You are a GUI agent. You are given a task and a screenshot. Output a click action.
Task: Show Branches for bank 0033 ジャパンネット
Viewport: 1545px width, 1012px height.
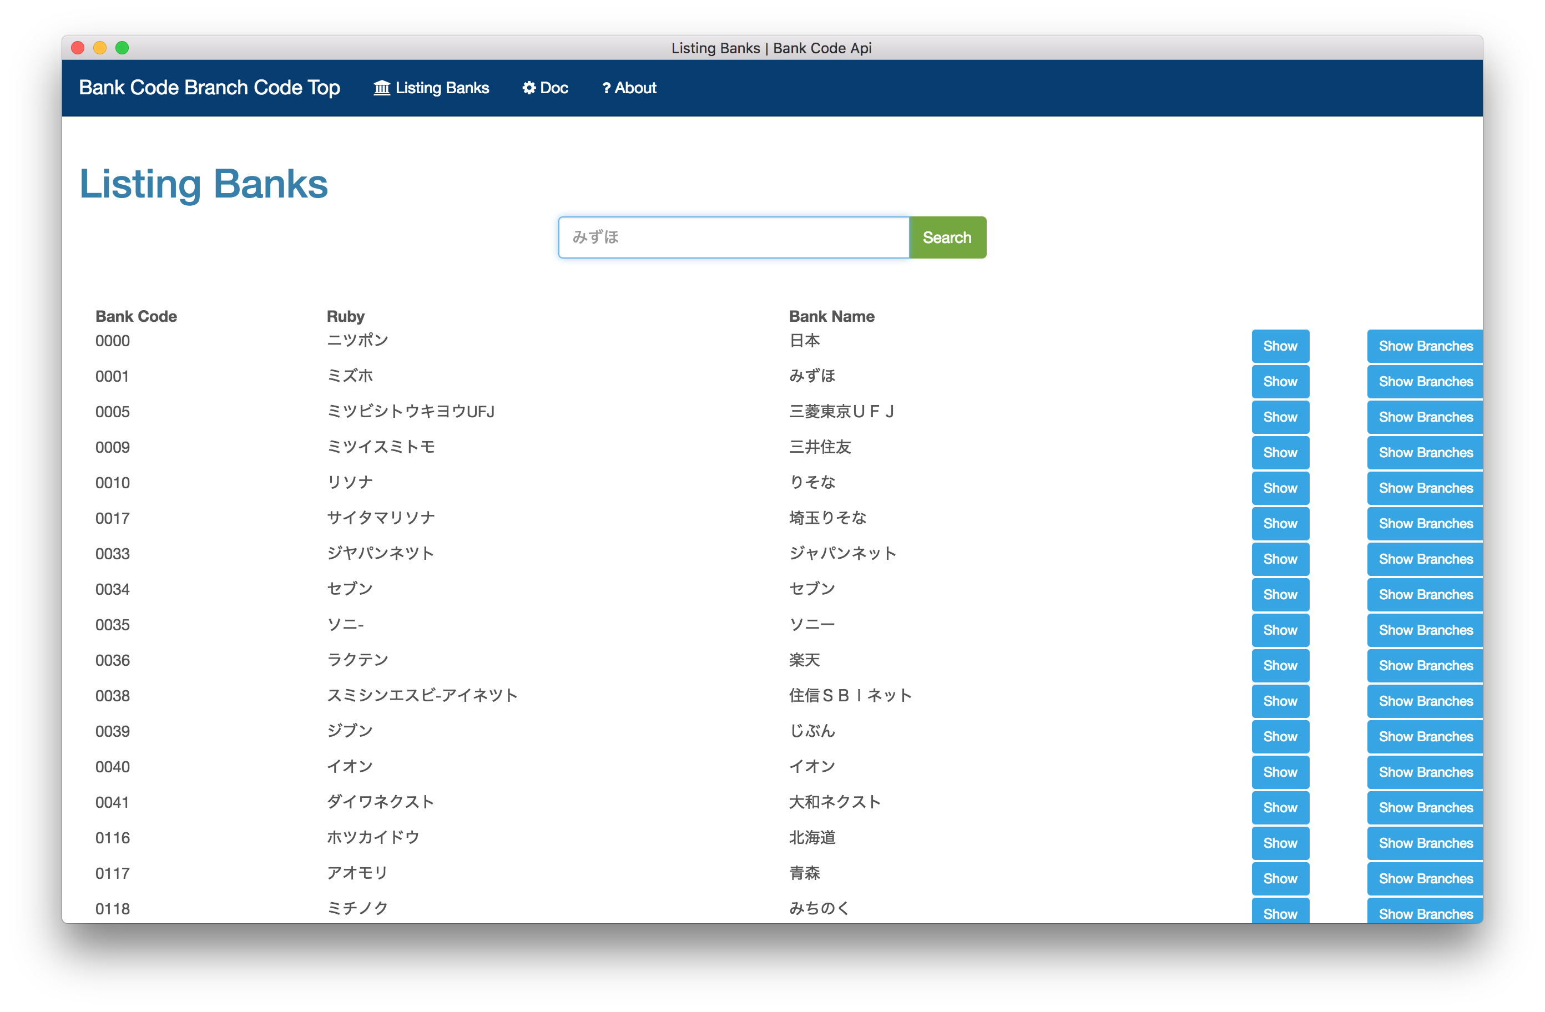[1425, 559]
